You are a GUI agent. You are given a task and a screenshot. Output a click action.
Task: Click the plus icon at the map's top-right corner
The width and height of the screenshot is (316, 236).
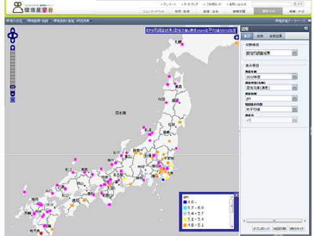(236, 37)
